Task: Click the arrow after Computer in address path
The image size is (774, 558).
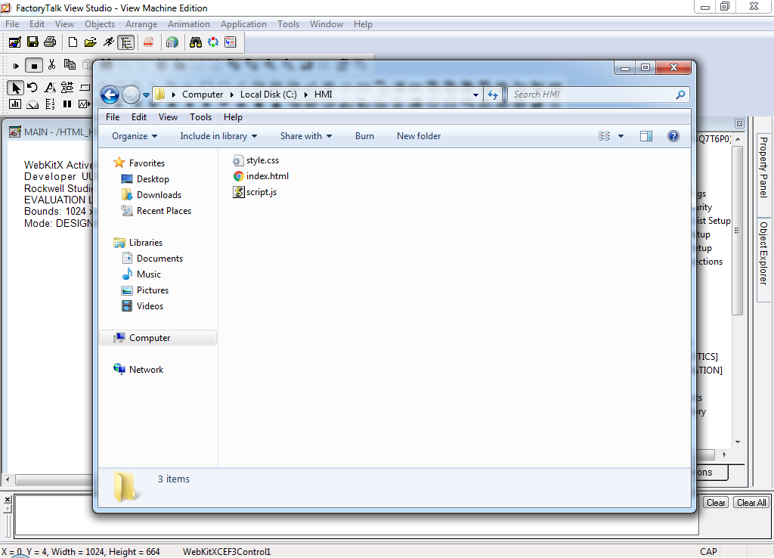Action: pyautogui.click(x=232, y=95)
